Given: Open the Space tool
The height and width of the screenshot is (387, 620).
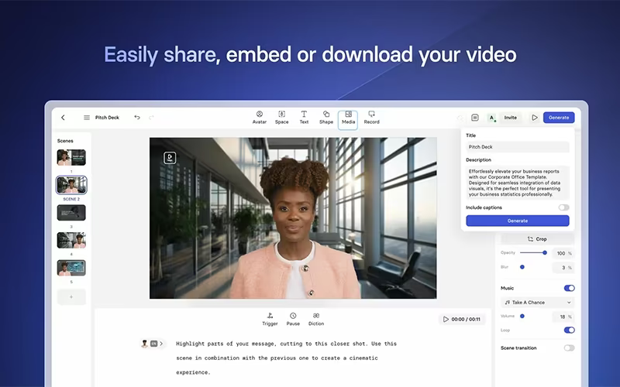Looking at the screenshot, I should pyautogui.click(x=281, y=118).
